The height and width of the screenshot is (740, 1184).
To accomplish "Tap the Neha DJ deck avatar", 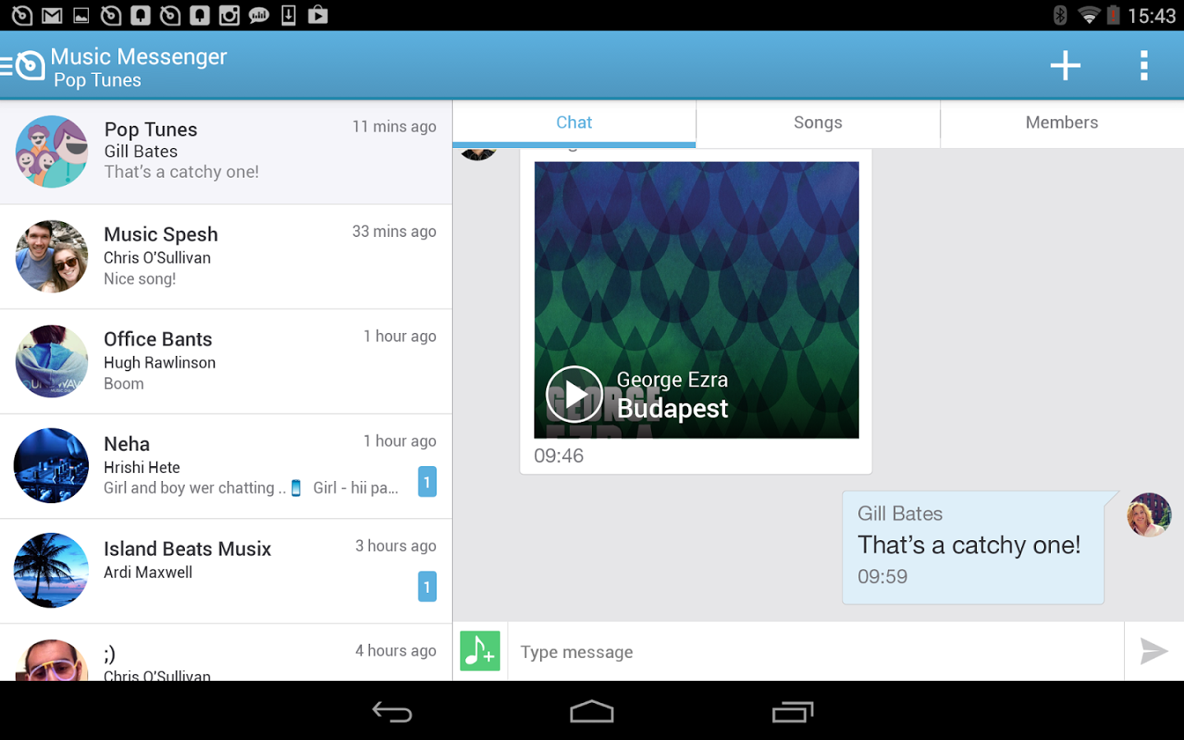I will pyautogui.click(x=52, y=465).
